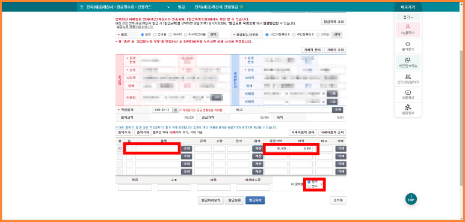Select 위수탁 radio for 종류
Viewport: 465px width, 222px height.
click(170, 35)
